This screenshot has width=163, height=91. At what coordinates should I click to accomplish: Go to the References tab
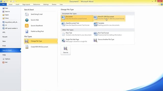tap(37, 5)
